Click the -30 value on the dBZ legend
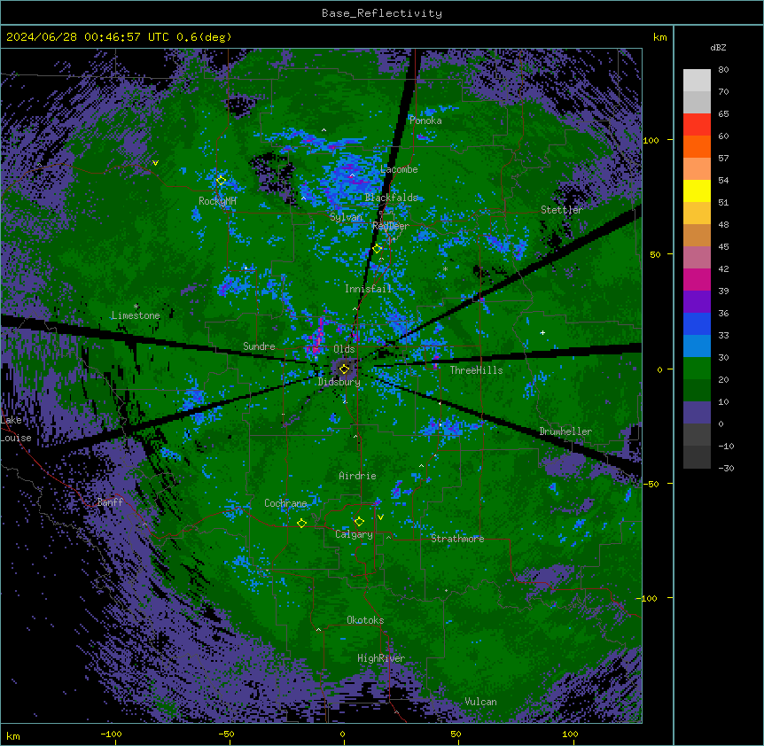 (726, 468)
